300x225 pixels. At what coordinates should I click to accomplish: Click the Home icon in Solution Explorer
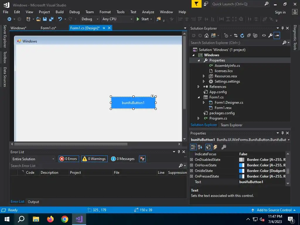pos(207,35)
